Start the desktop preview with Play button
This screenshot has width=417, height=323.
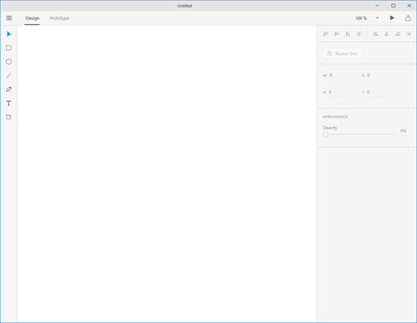tap(392, 18)
